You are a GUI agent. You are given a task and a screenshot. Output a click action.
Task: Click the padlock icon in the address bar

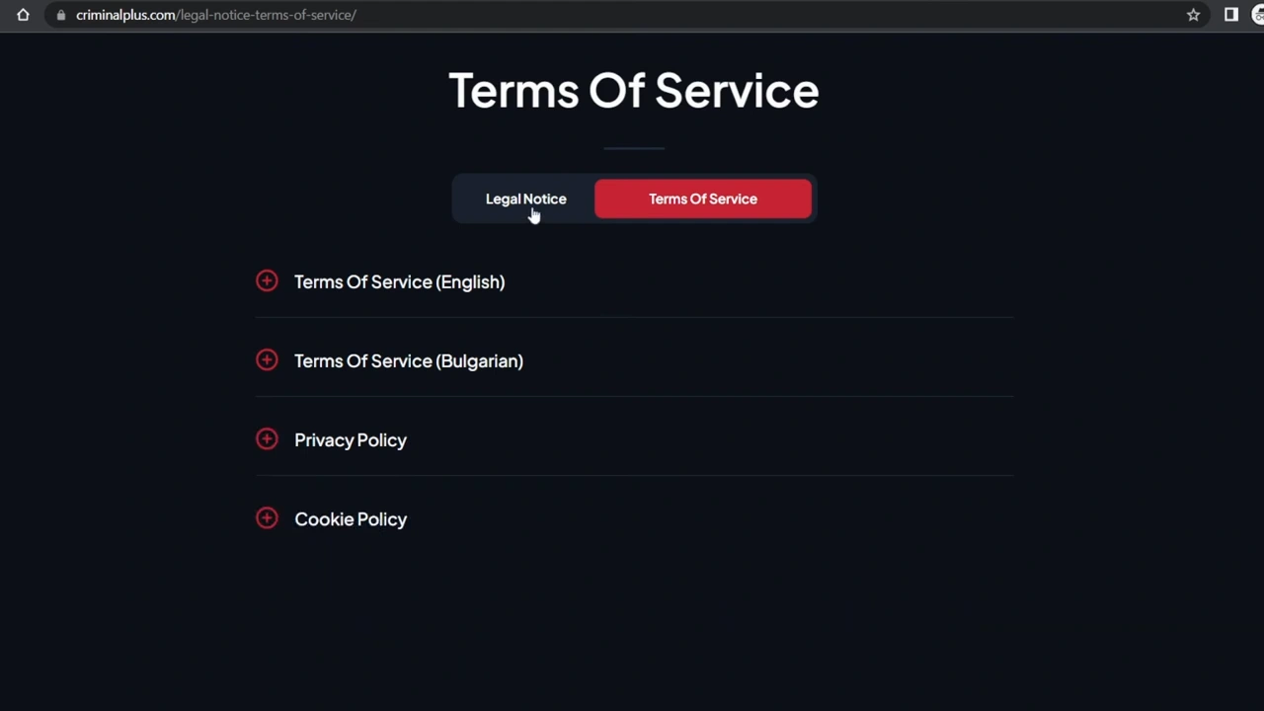(x=60, y=15)
